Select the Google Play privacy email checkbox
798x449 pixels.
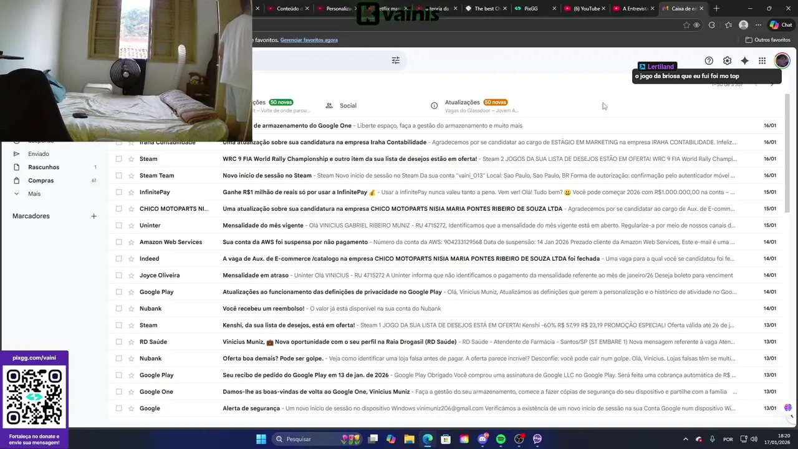[118, 292]
